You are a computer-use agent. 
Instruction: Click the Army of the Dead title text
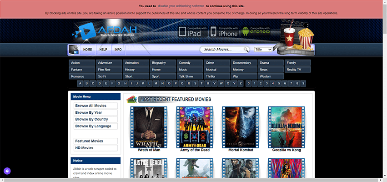(x=195, y=150)
